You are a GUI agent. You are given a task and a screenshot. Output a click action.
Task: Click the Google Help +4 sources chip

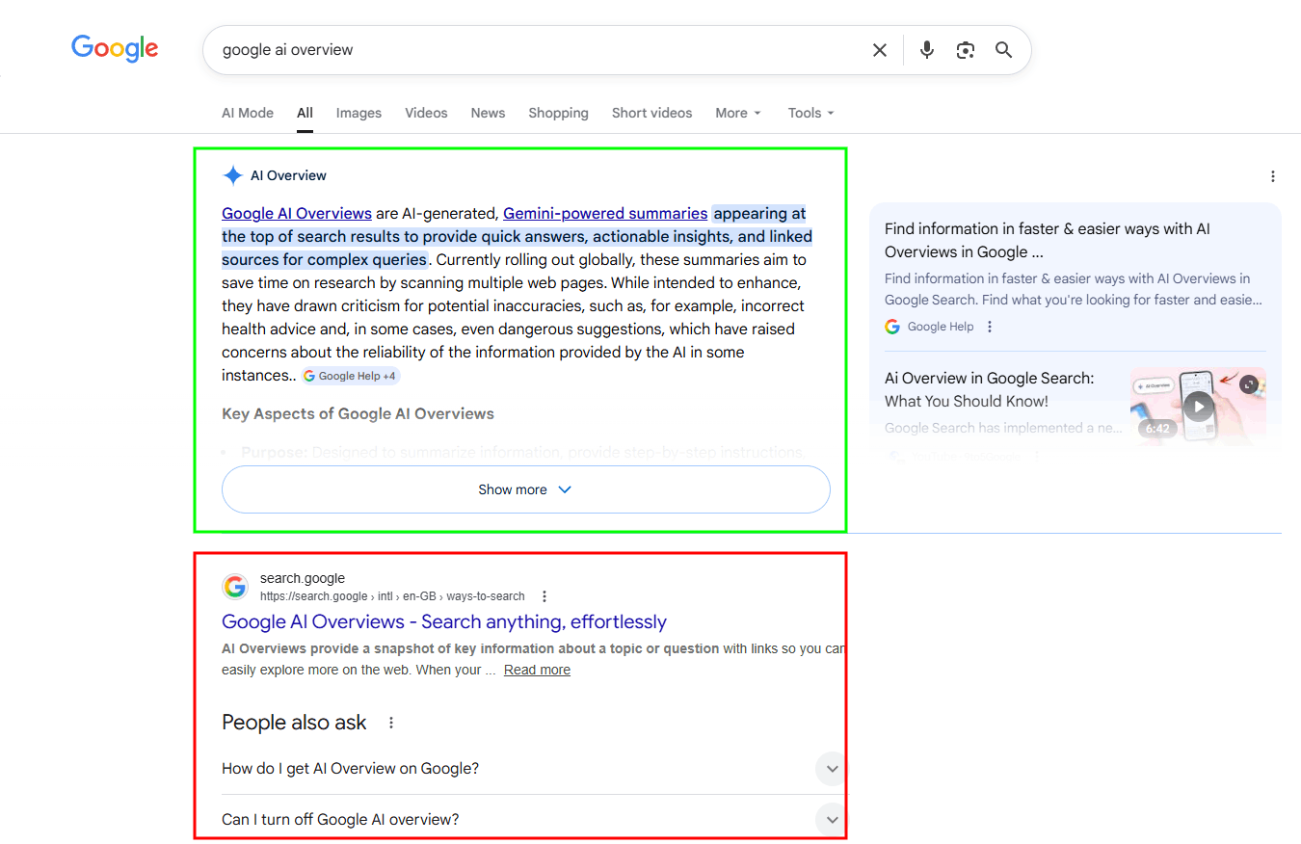(350, 375)
